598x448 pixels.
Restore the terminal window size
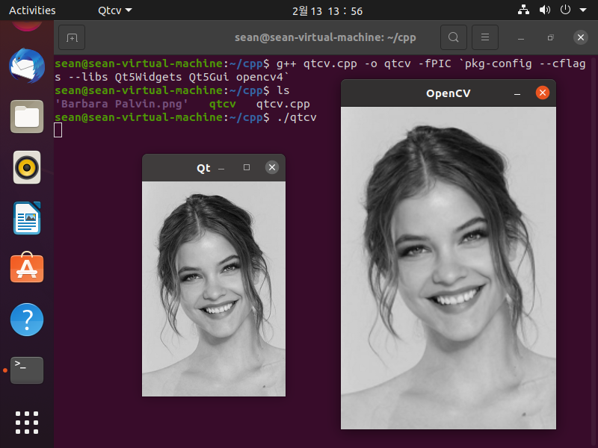pyautogui.click(x=551, y=37)
